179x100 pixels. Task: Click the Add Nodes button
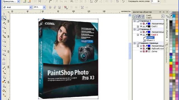[25, 1]
